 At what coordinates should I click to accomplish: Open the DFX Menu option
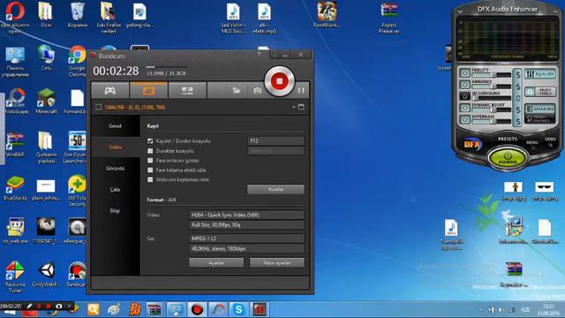[x=531, y=142]
